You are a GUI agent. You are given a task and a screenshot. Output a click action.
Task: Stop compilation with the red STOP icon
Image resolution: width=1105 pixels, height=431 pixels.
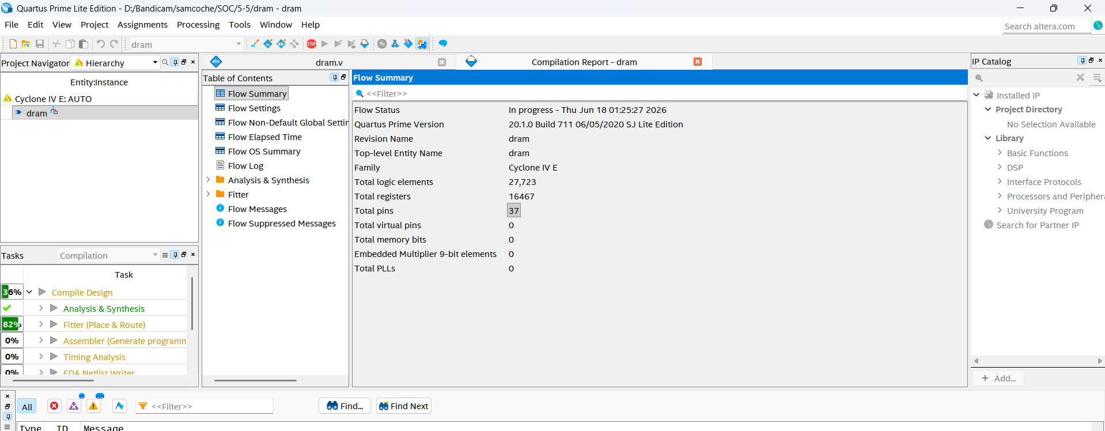pos(312,44)
